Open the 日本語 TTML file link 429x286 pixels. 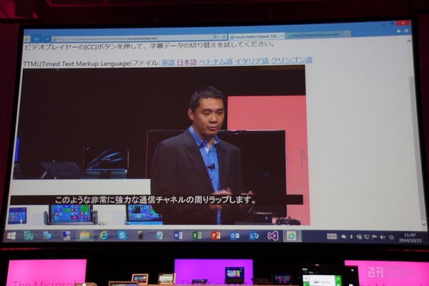point(187,62)
